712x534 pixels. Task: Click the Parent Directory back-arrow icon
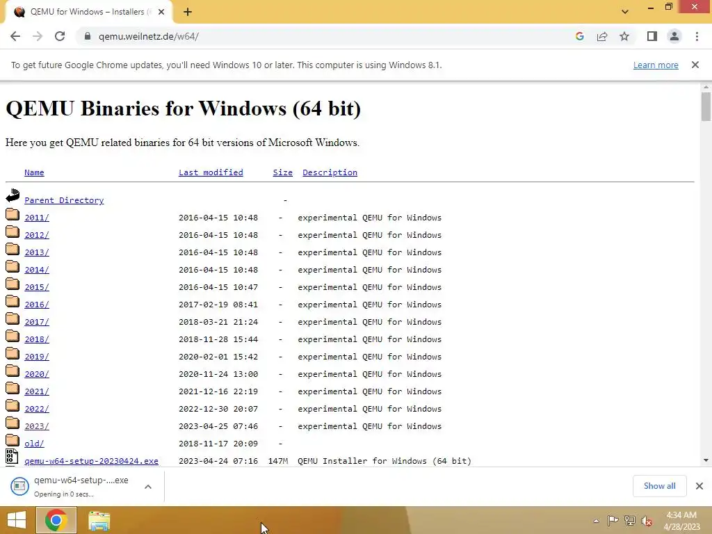(13, 195)
